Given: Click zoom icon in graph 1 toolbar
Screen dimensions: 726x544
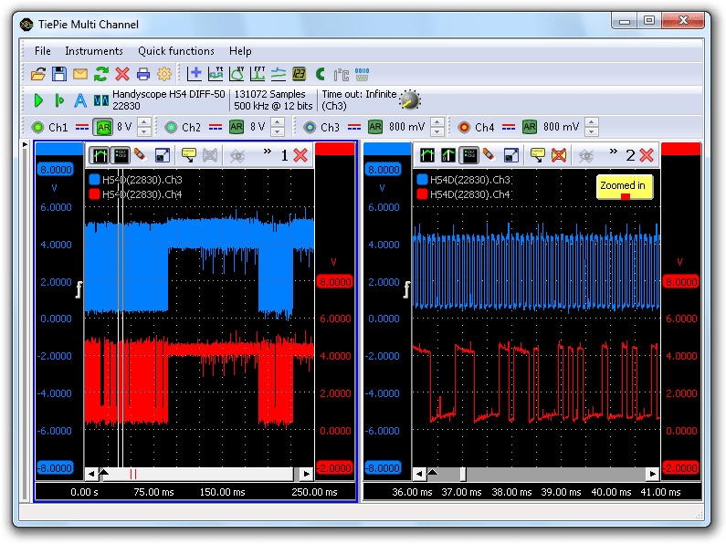Looking at the screenshot, I should [x=163, y=155].
